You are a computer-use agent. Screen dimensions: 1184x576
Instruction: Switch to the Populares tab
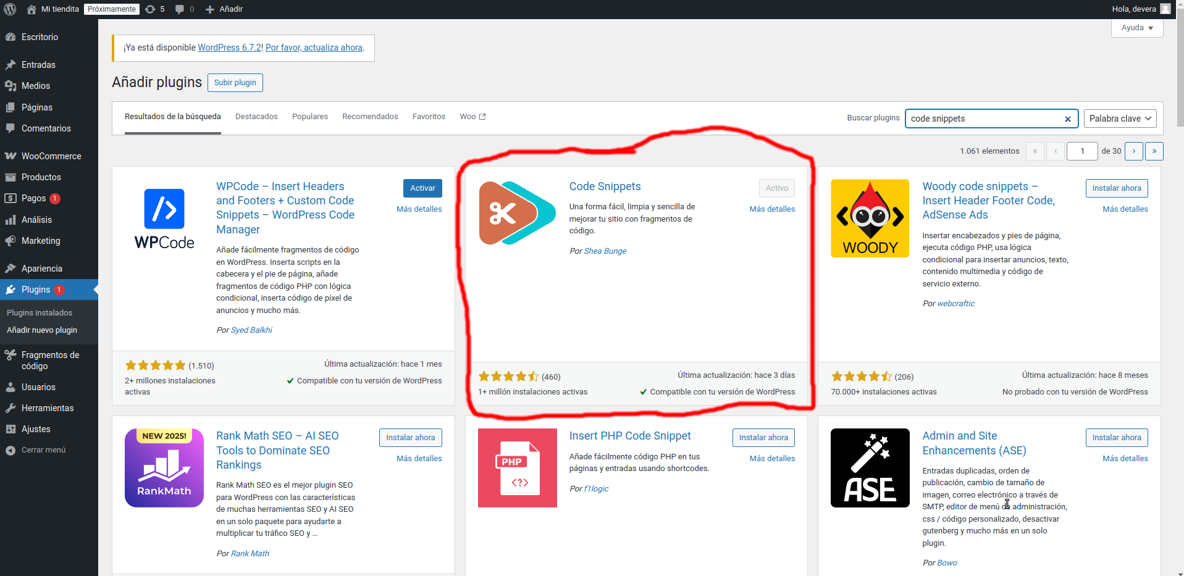[309, 117]
